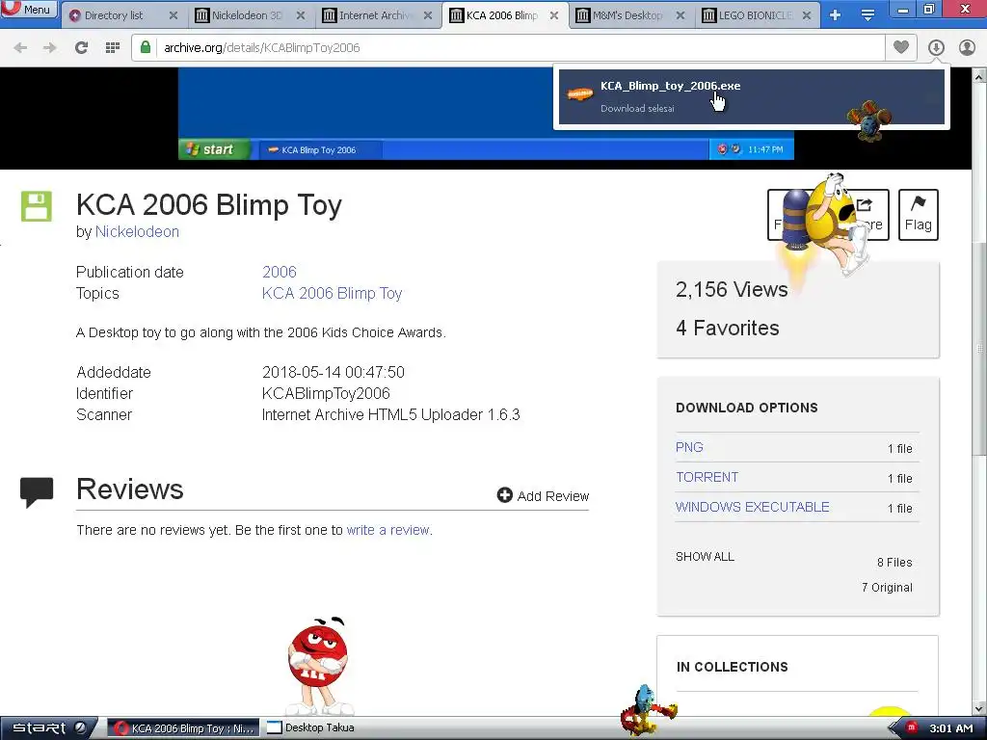Click the 7 Original count text

[x=887, y=588]
